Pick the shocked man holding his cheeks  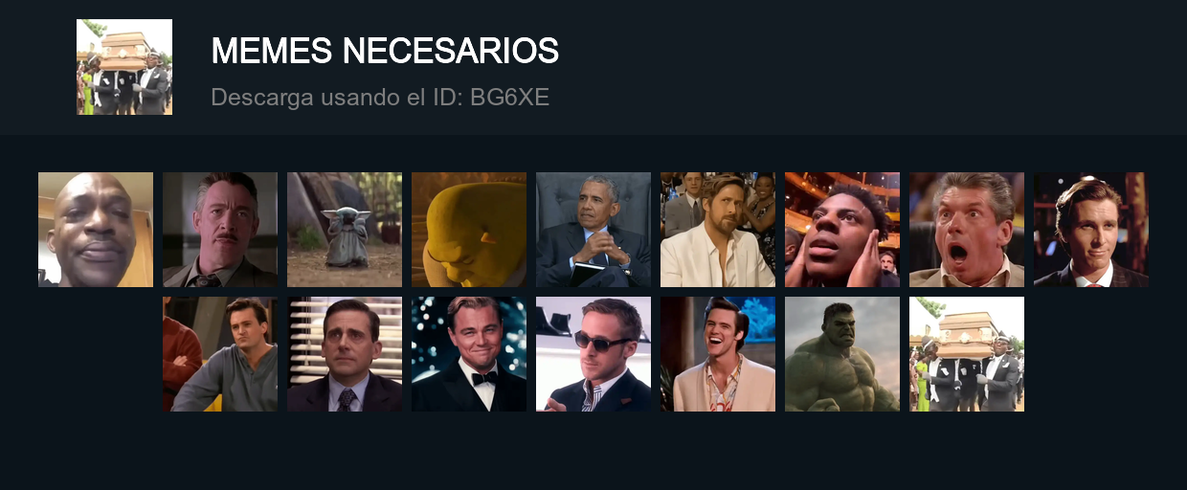click(842, 230)
